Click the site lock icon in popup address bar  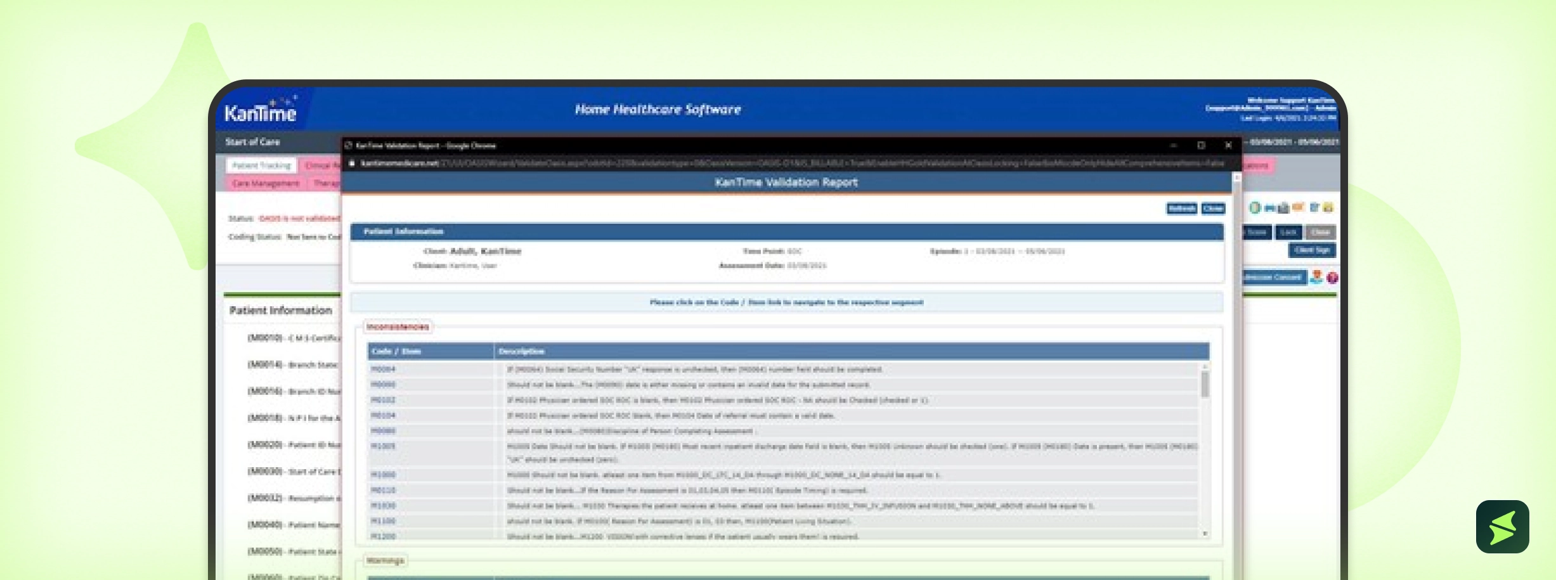(x=352, y=163)
